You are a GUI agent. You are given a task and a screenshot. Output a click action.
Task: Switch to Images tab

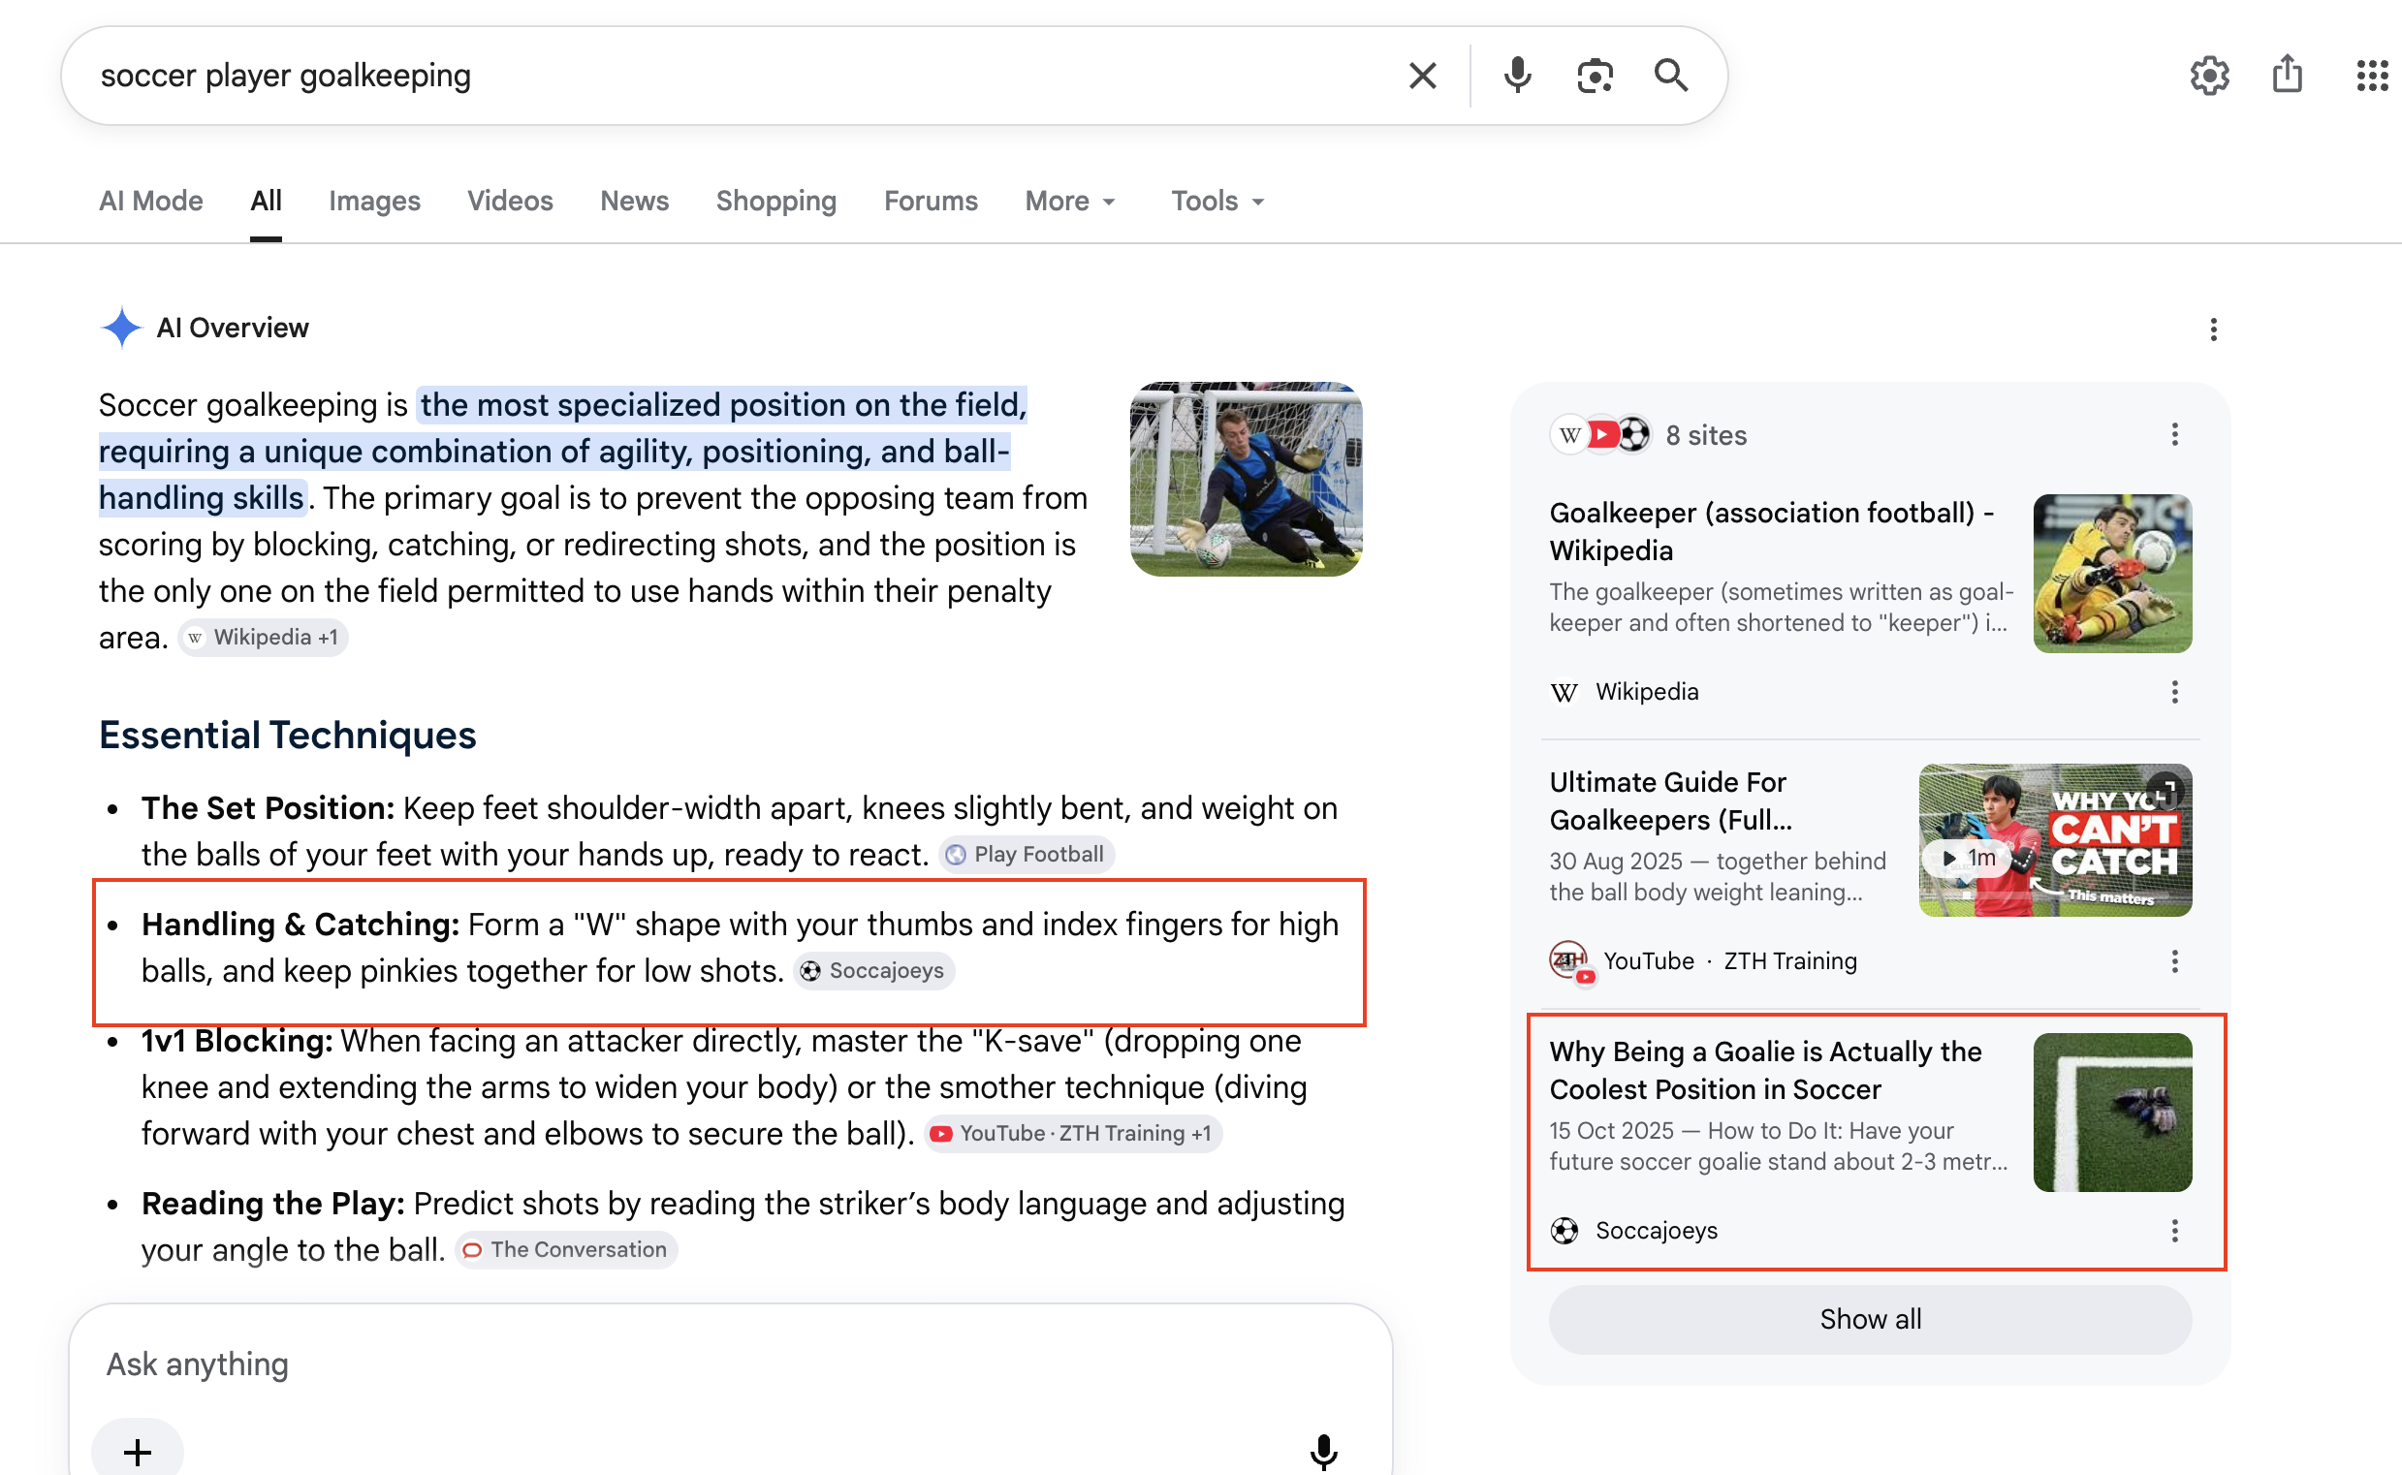pos(373,201)
